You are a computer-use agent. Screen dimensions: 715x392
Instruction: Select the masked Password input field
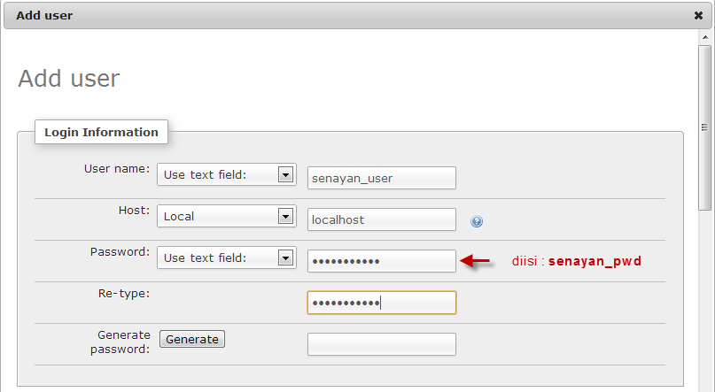(x=381, y=261)
